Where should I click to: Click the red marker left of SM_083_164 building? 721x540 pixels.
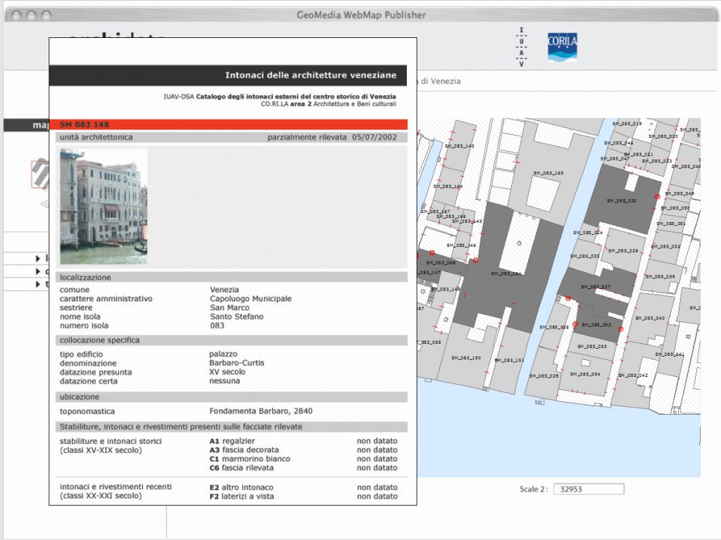pos(476,260)
